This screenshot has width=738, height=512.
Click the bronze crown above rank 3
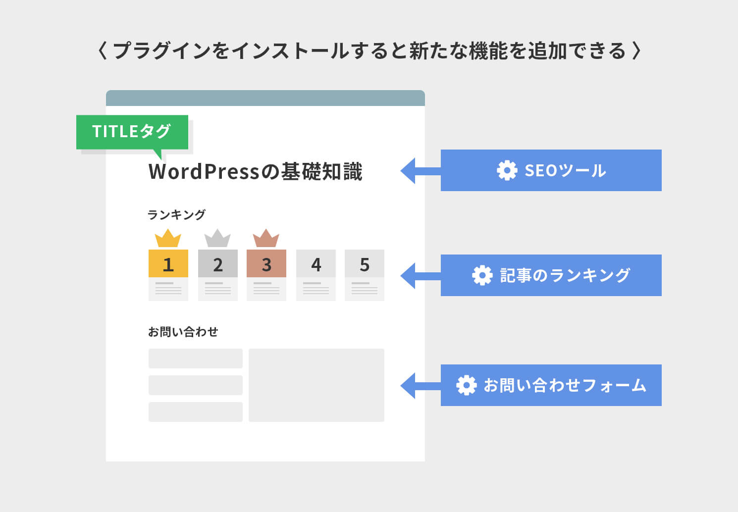[266, 239]
